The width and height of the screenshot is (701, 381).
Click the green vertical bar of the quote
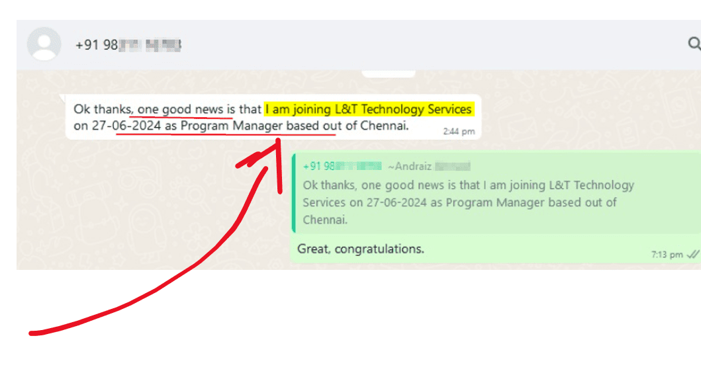point(294,193)
